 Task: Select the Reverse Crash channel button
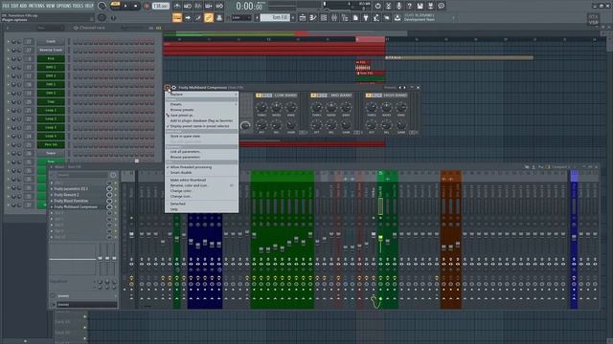pos(51,50)
